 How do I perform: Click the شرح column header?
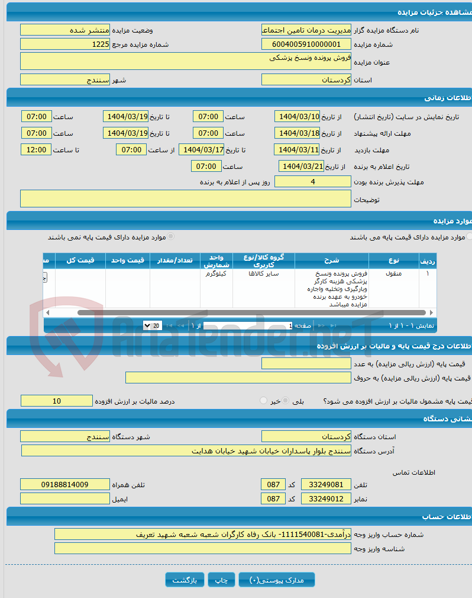click(332, 261)
